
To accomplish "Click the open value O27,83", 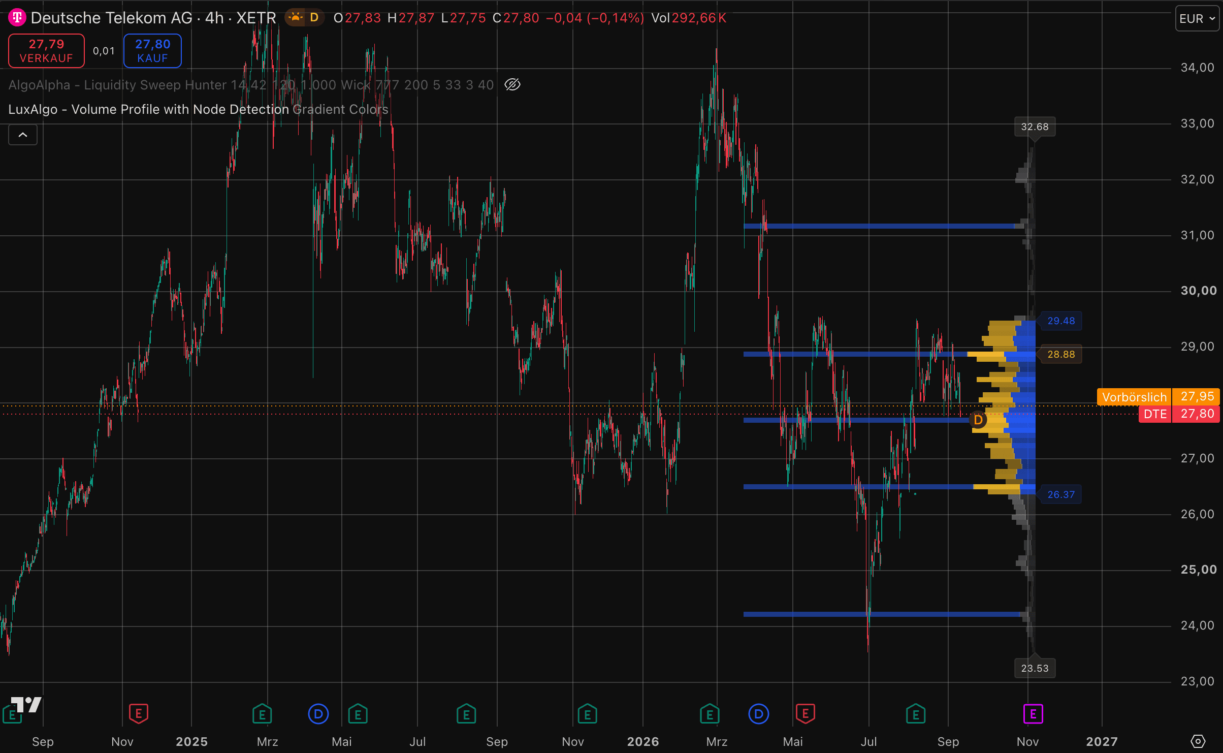I will point(357,18).
